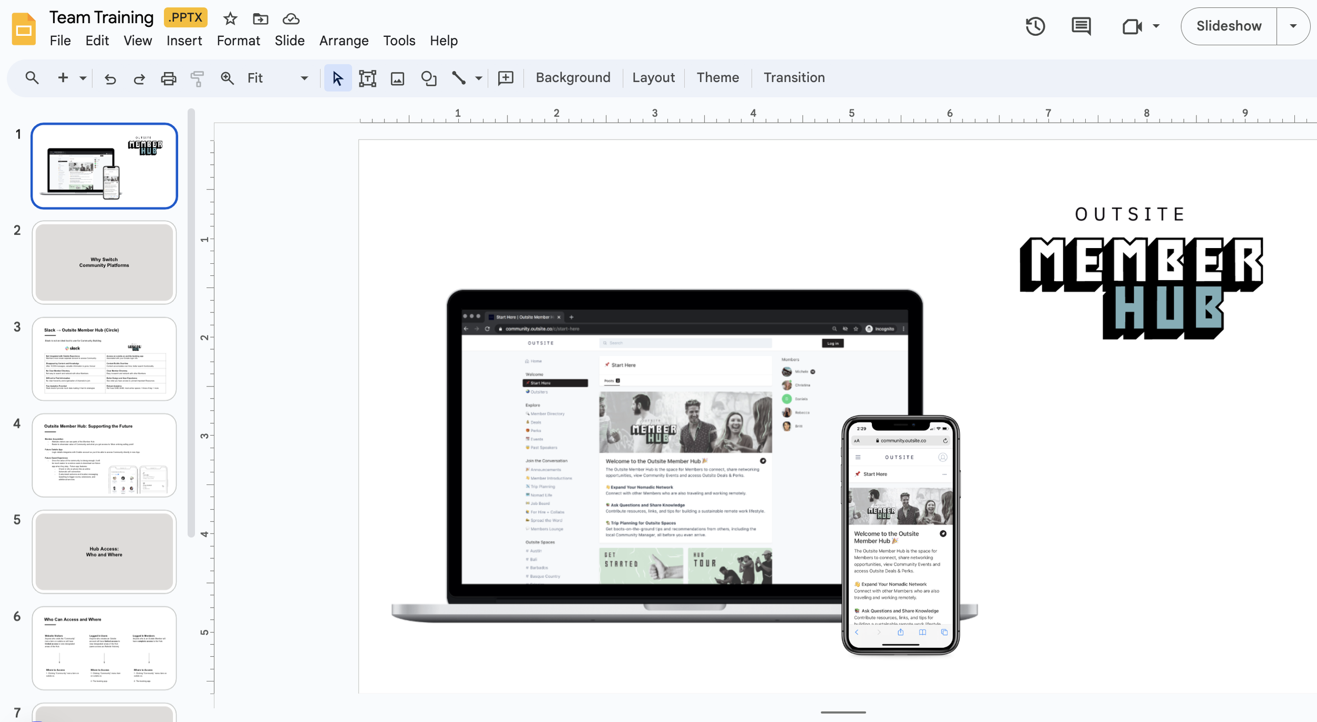Add a new slide with plus button
The image size is (1317, 722).
click(x=63, y=78)
